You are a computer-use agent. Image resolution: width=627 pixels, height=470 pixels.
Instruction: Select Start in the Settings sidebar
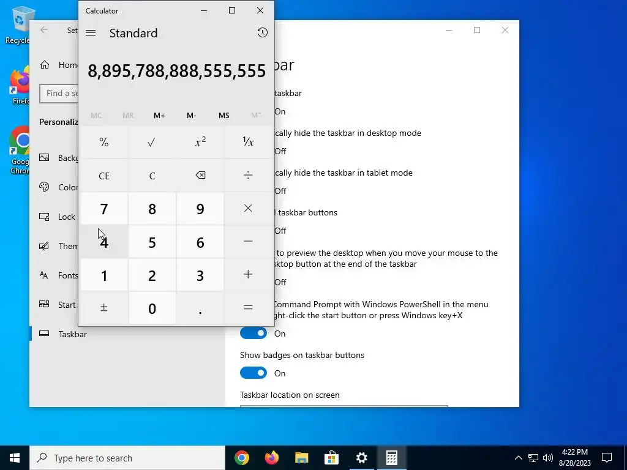(x=54, y=305)
